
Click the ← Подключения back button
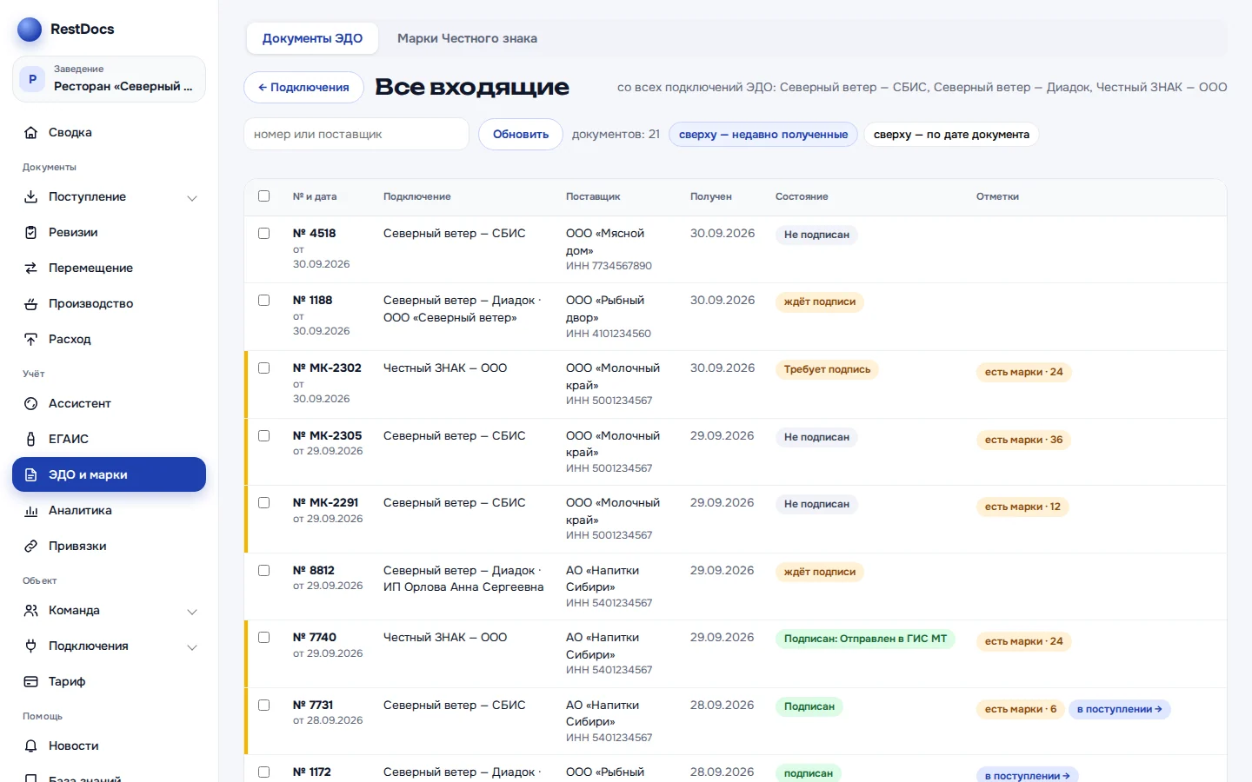coord(303,88)
